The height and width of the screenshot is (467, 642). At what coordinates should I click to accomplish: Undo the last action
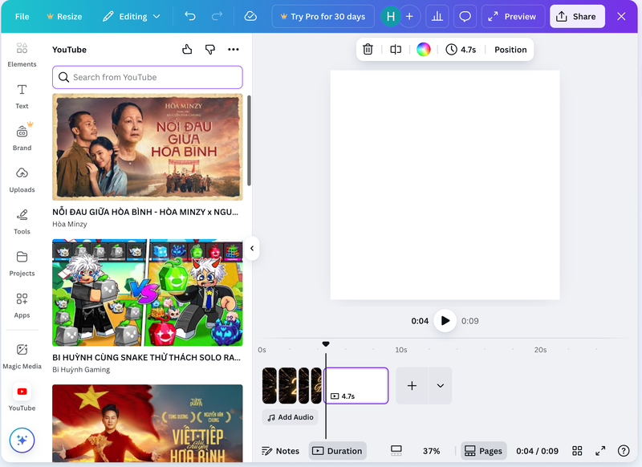(191, 15)
